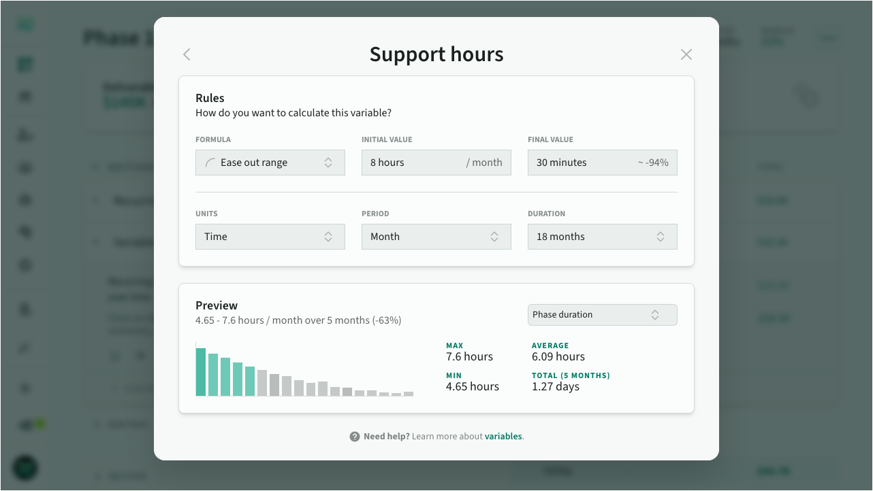Click the fifth green bar in chart
Viewport: 873px width, 491px height.
pyautogui.click(x=250, y=382)
